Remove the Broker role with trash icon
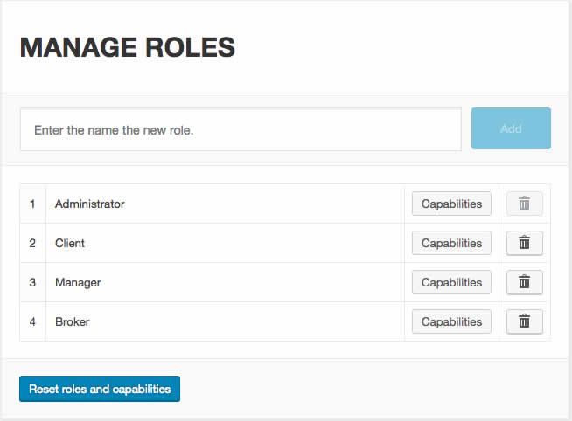This screenshot has height=421, width=572. click(x=524, y=321)
